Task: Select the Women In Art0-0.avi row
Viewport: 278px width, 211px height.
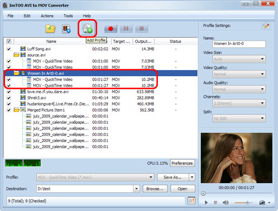Action: [x=101, y=73]
